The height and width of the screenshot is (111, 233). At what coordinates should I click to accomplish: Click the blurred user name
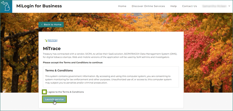[x=214, y=6]
